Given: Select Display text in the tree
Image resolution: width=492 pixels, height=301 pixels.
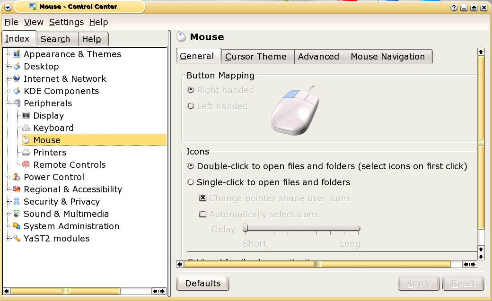Looking at the screenshot, I should click(x=49, y=115).
